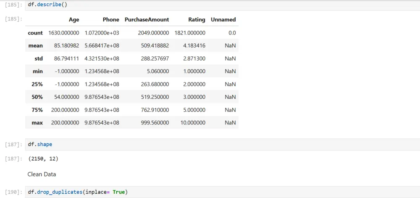This screenshot has width=420, height=198.
Task: Click Age std value 86.794111
Action: point(67,59)
